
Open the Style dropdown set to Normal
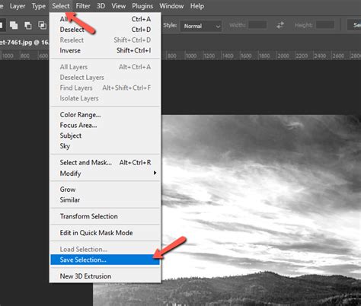click(x=201, y=26)
